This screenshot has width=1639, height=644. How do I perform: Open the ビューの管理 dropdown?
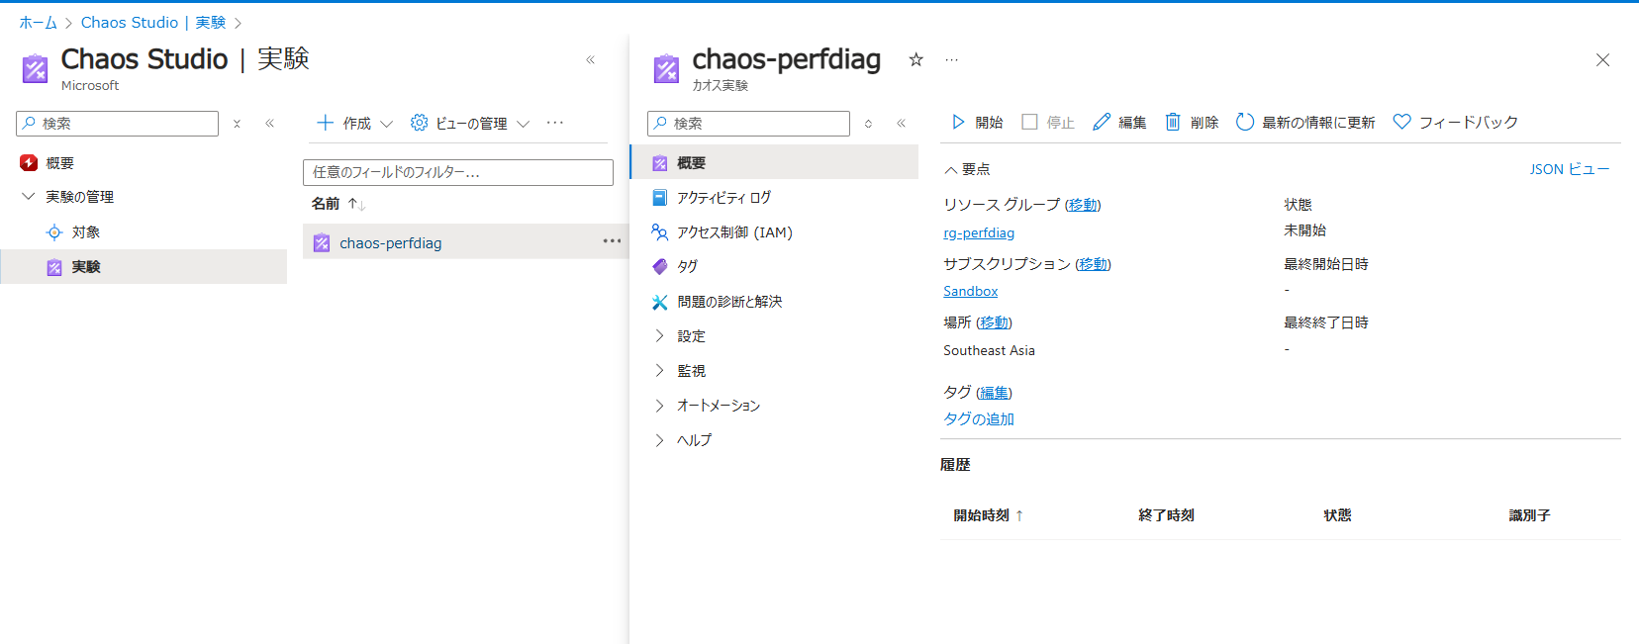coord(470,124)
